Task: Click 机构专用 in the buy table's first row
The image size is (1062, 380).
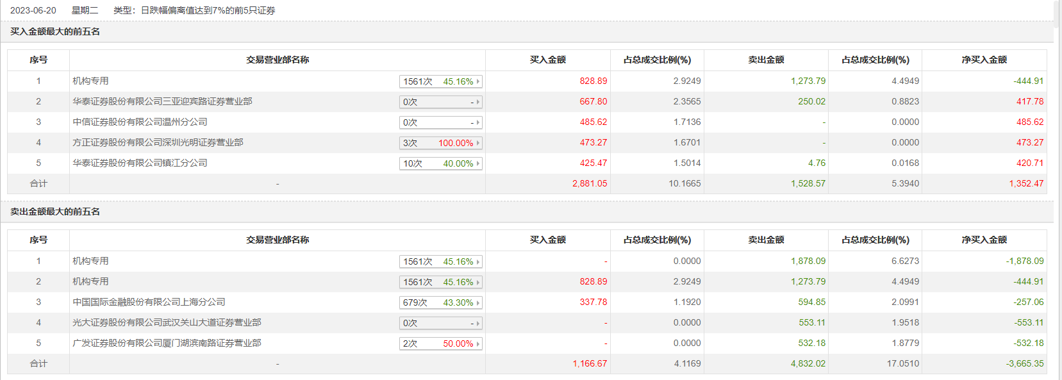Action: coord(90,81)
